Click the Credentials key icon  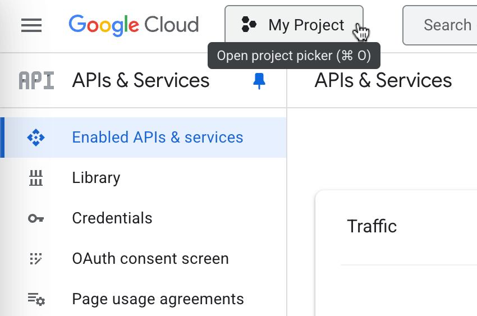pos(36,218)
